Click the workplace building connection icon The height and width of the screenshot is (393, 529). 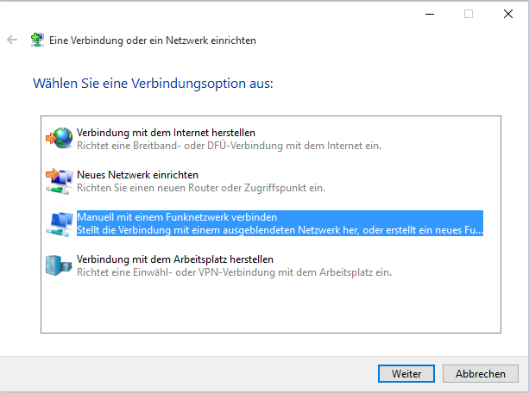coord(59,265)
